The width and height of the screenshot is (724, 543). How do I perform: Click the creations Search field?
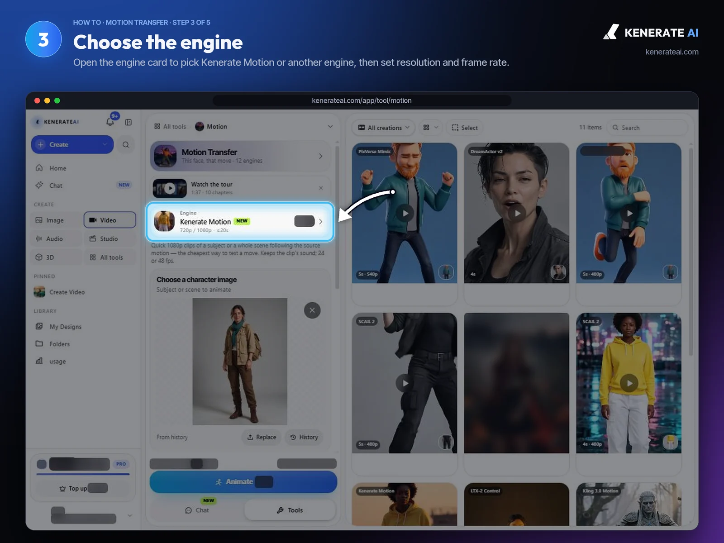point(647,128)
